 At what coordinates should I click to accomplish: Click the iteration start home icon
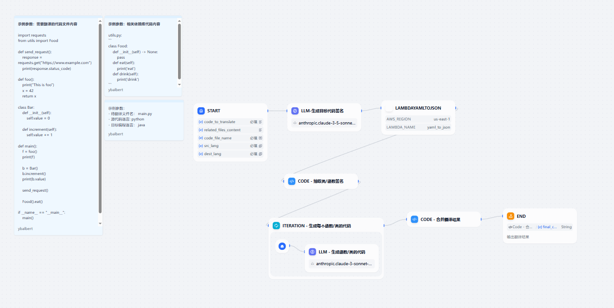tap(282, 246)
